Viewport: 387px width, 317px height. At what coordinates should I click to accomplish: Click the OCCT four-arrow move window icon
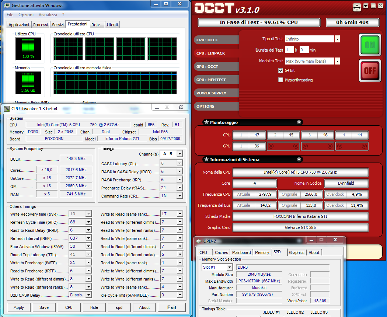coord(357,7)
